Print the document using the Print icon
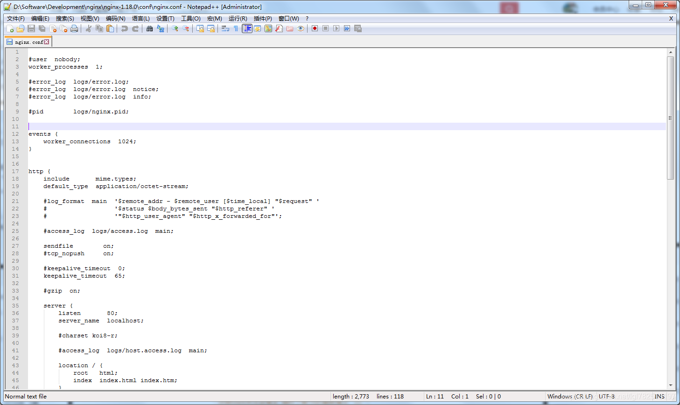Viewport: 680px width, 405px height. coord(74,28)
